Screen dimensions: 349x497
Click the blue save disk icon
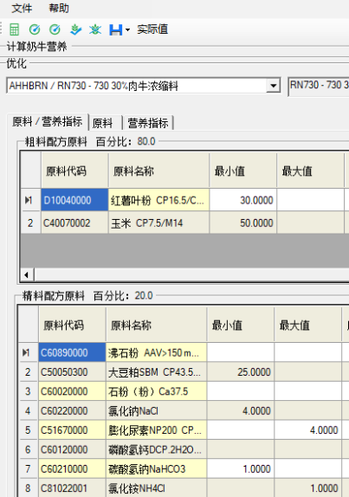(116, 29)
